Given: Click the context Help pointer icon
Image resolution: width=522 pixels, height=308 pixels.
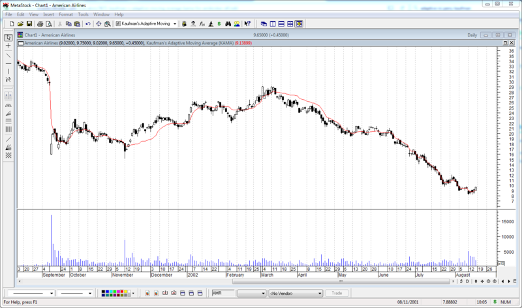Looking at the screenshot, I should 247,23.
